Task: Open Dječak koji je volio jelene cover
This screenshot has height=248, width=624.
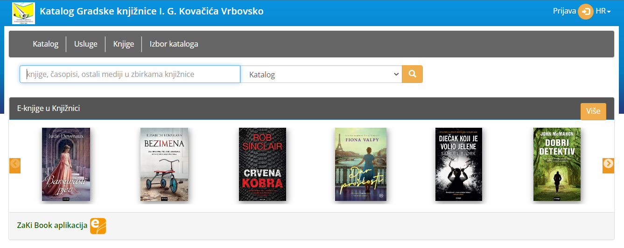Action: coord(459,165)
